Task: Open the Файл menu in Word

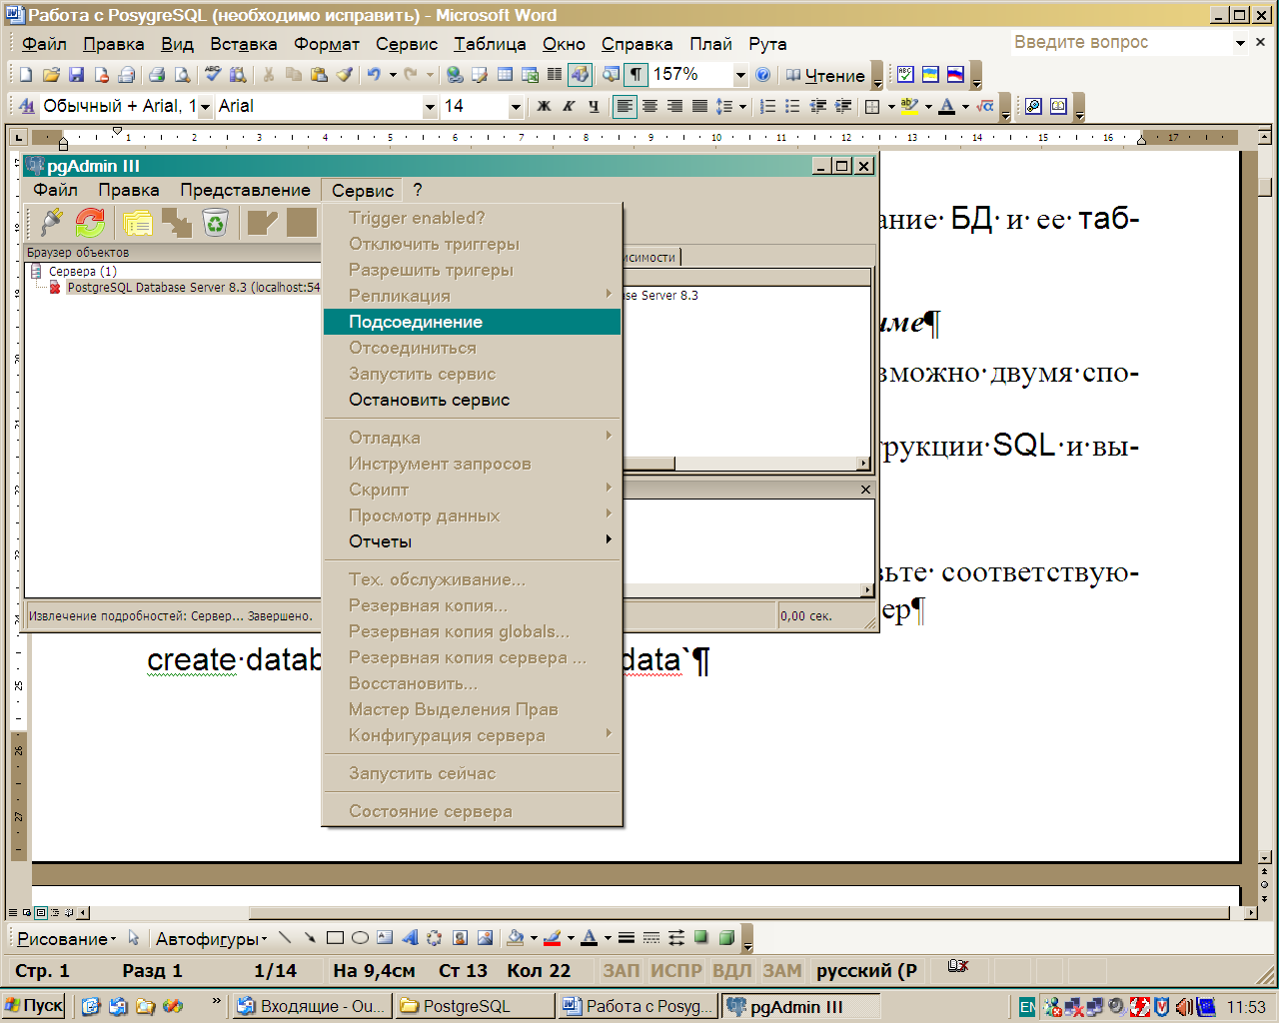Action: (x=44, y=44)
